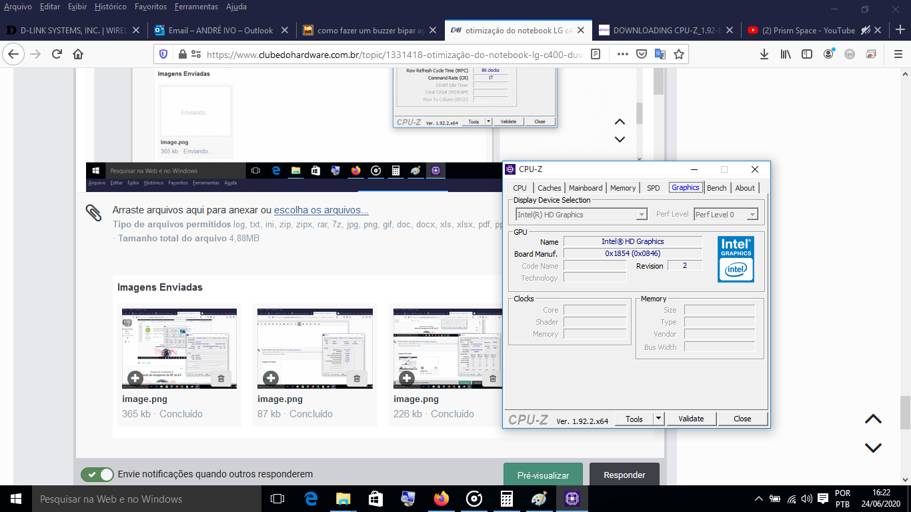
Task: Switch to the Bench tab in CPU-Z
Action: pos(717,188)
